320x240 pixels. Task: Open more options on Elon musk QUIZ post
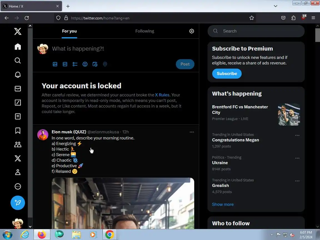pos(192,132)
